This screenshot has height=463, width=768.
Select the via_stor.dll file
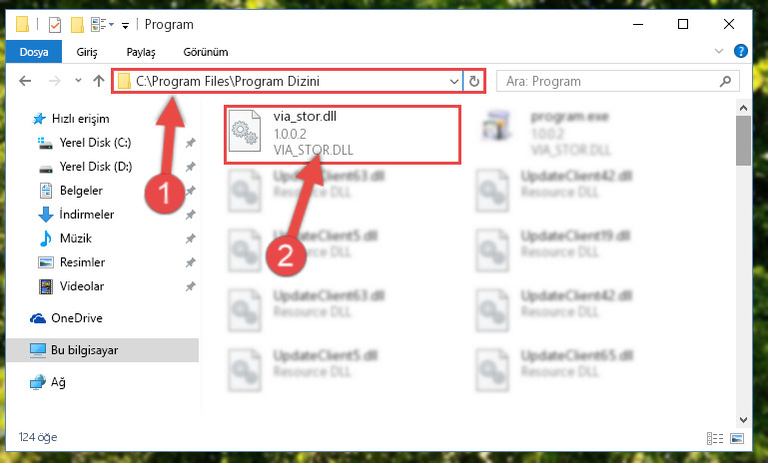tap(343, 134)
